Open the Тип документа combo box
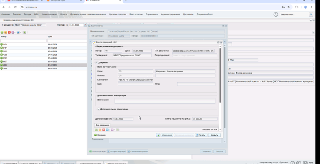Image resolution: width=320 pixels, height=164 pixels. tap(193, 51)
